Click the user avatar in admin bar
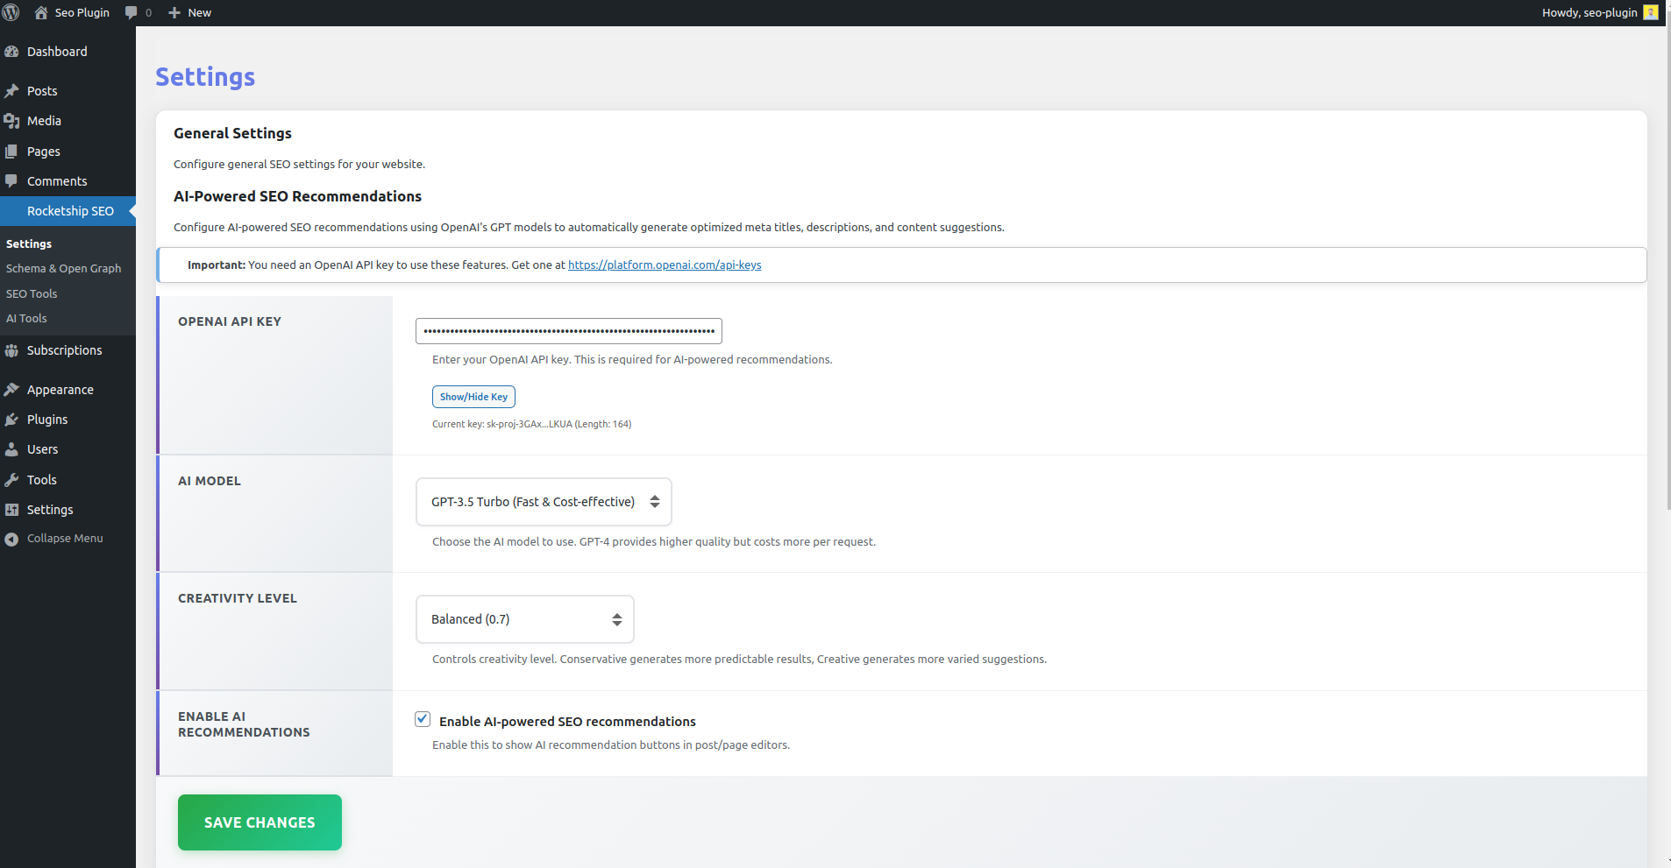The image size is (1671, 868). coord(1650,12)
